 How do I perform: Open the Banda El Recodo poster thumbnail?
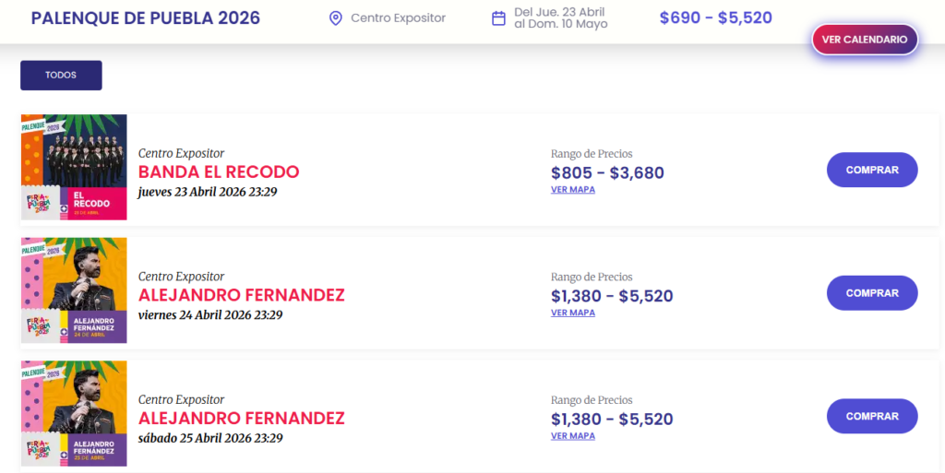pos(74,167)
